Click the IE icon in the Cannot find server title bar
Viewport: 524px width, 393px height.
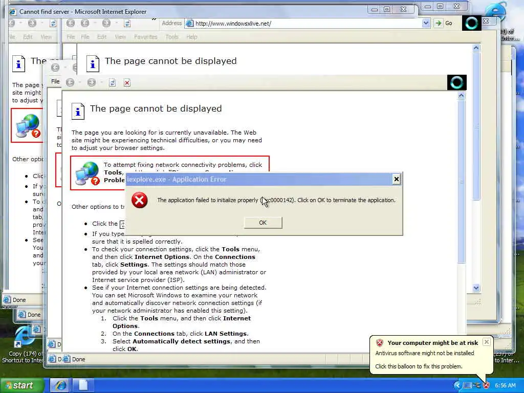tap(13, 12)
